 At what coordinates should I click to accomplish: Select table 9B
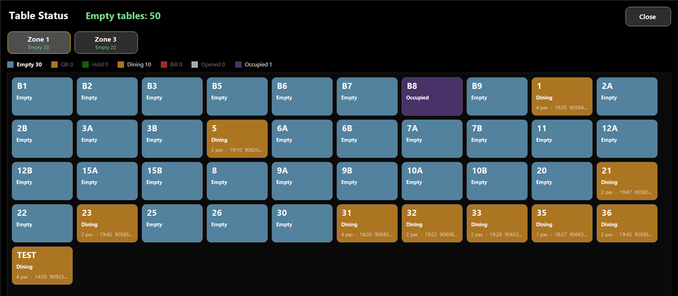click(367, 181)
